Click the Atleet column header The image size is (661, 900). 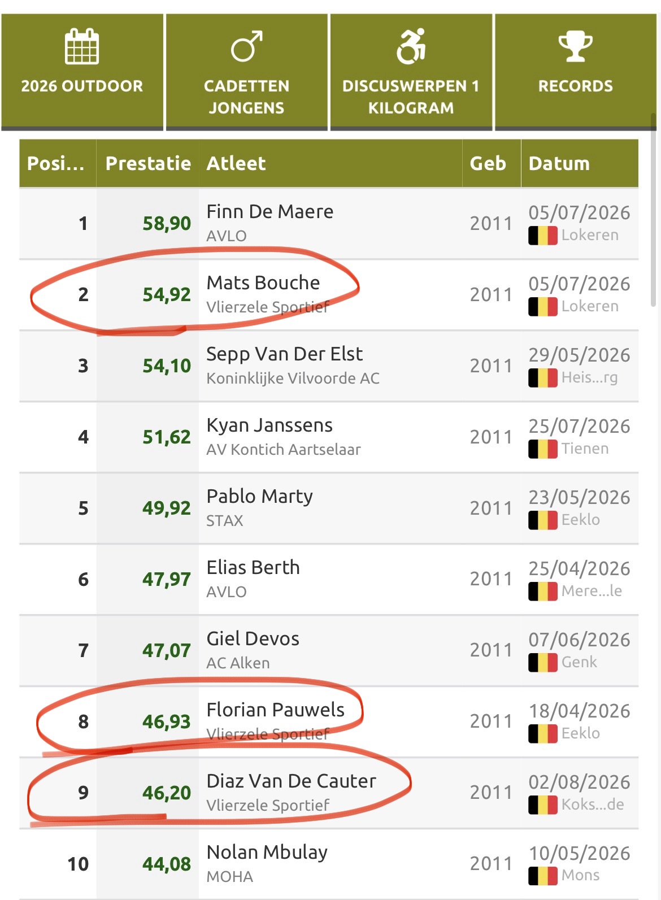point(330,163)
